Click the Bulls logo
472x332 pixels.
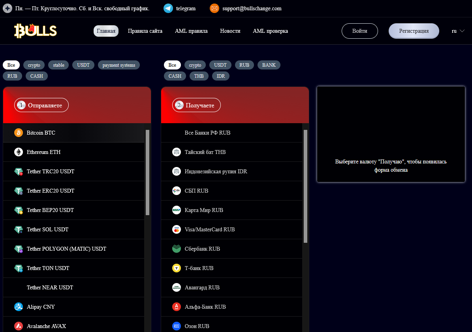point(36,31)
